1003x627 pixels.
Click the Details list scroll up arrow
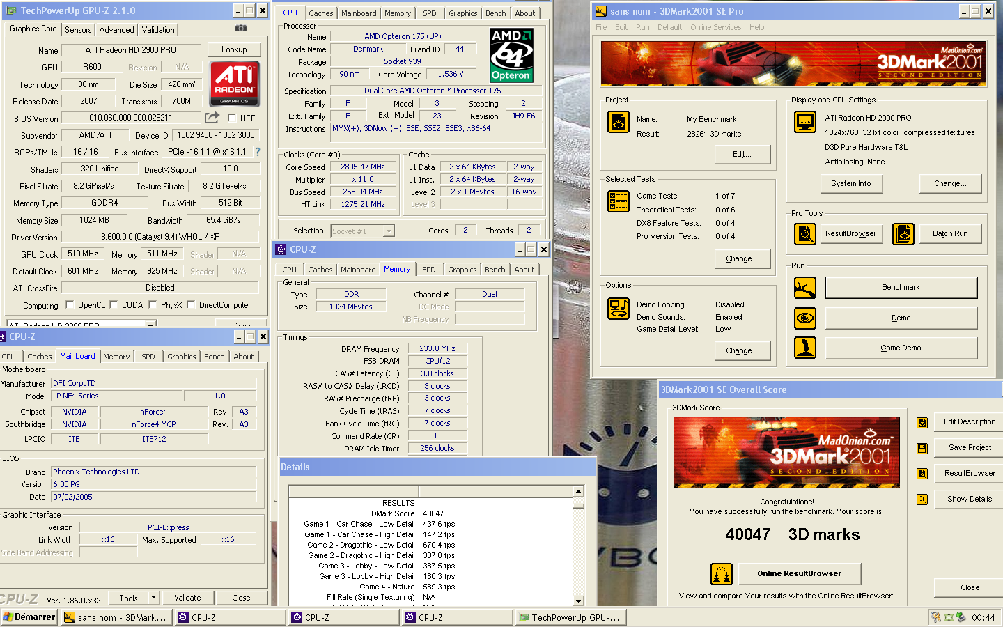pos(578,492)
